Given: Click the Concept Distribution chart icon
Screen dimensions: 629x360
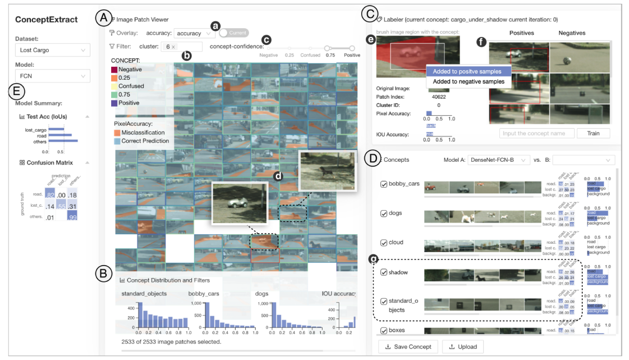Looking at the screenshot, I should coord(122,280).
